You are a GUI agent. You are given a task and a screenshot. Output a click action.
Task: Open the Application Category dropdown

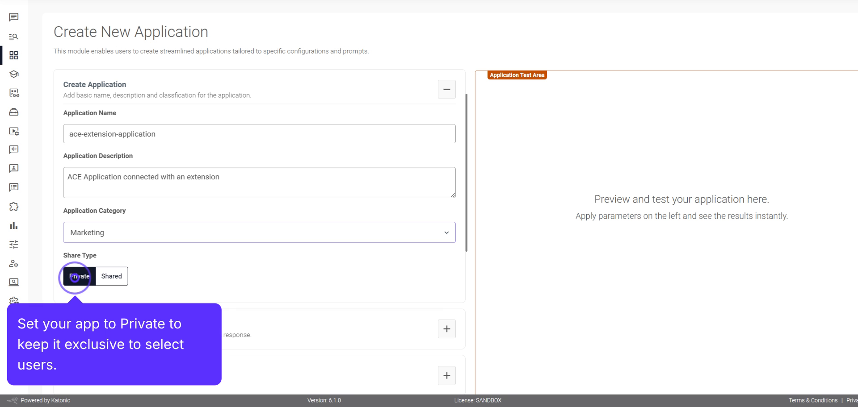point(259,232)
